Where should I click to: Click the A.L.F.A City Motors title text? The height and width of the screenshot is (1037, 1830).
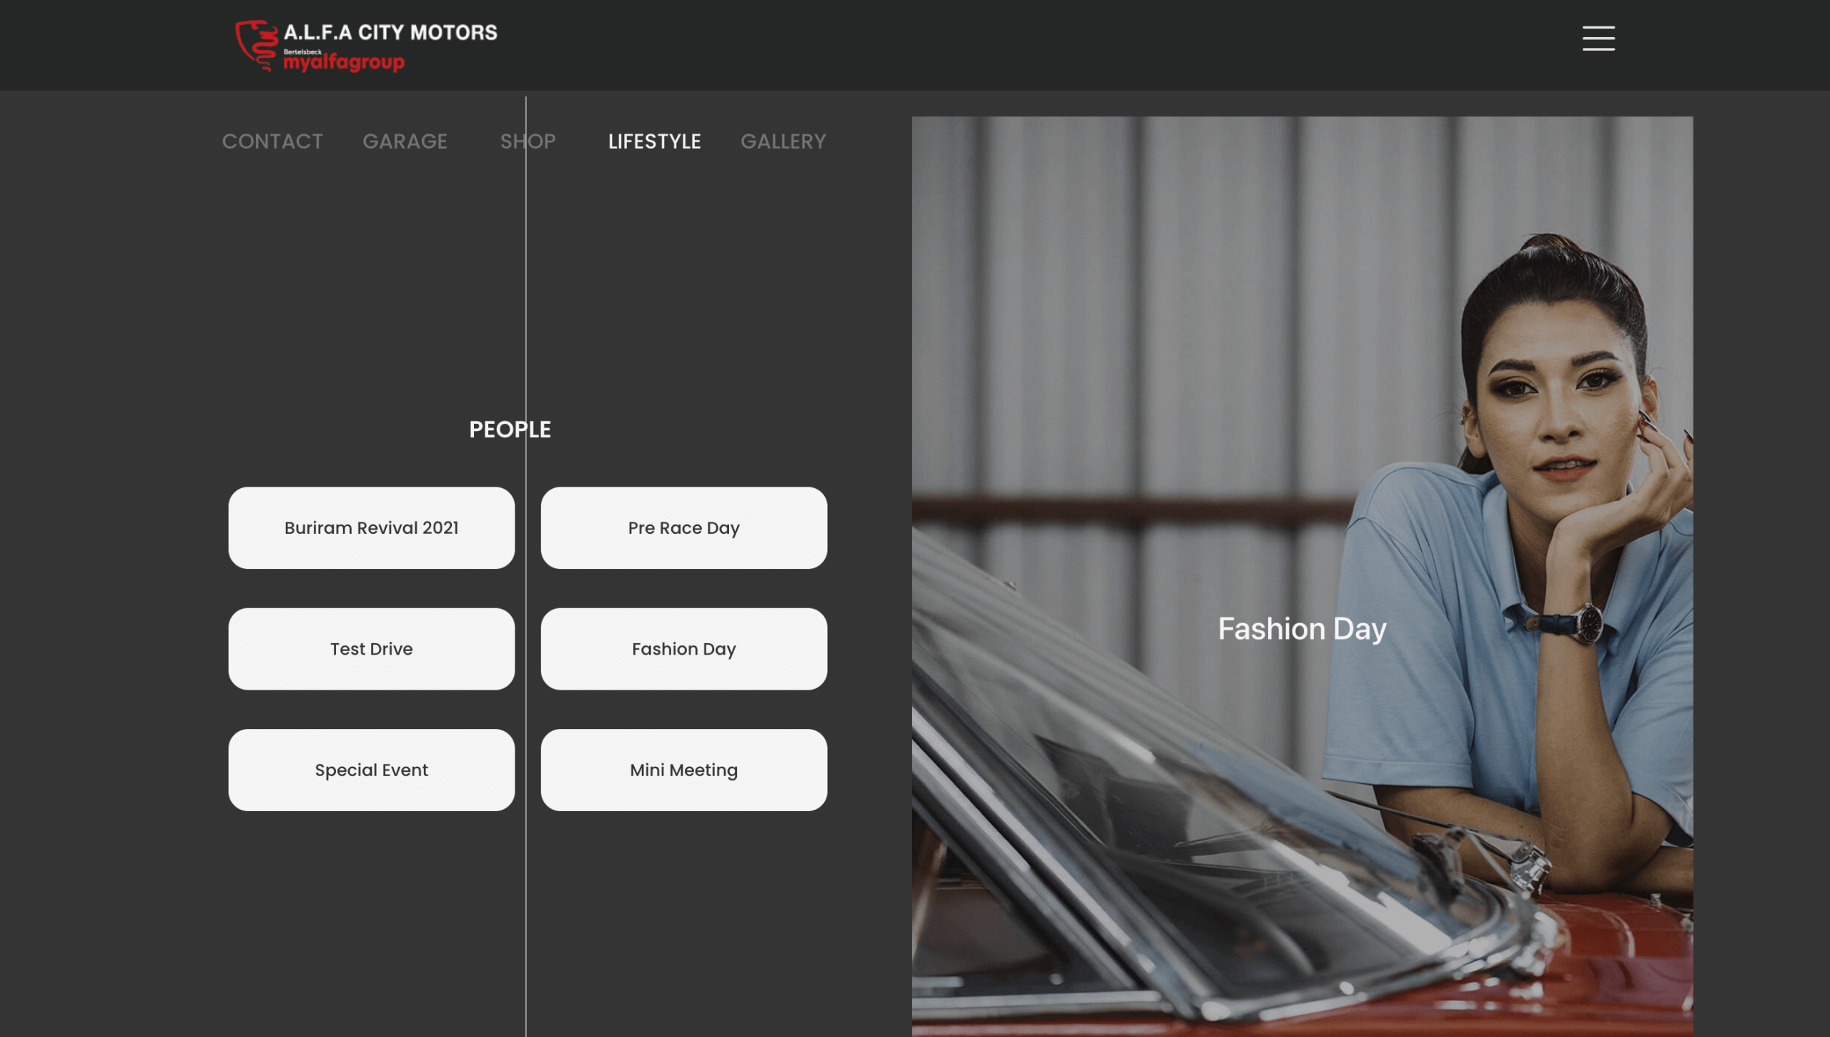(390, 33)
